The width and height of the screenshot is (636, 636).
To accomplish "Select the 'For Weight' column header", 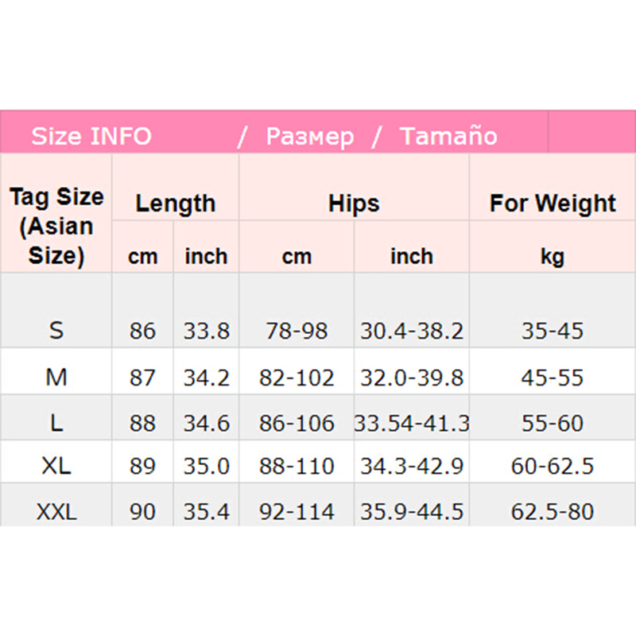I will [x=553, y=203].
